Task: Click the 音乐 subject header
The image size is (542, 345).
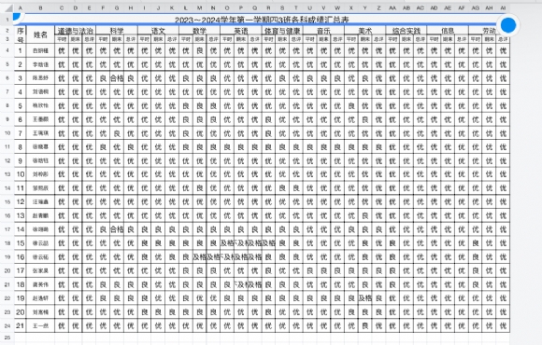Action: (323, 31)
